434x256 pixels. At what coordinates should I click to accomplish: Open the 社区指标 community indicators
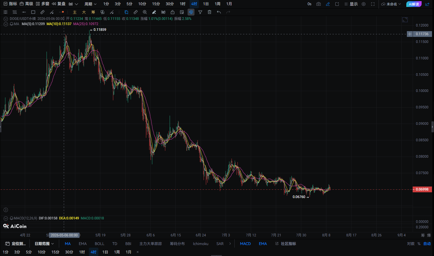pyautogui.click(x=286, y=244)
